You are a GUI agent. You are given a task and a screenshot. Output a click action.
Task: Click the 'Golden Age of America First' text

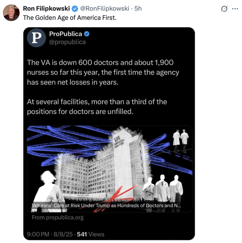pos(69,18)
